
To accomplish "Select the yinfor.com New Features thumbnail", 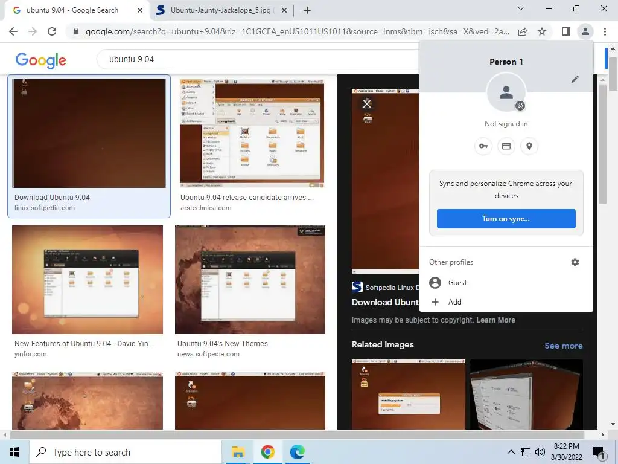I will click(x=88, y=280).
